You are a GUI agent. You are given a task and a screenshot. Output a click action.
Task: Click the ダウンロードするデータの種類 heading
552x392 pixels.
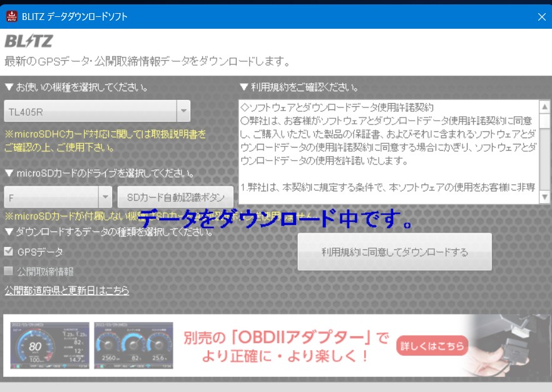point(109,232)
